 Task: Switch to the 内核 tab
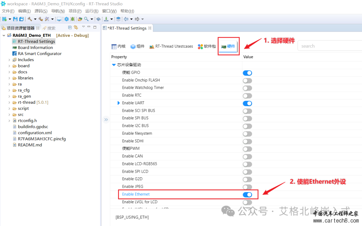point(118,46)
